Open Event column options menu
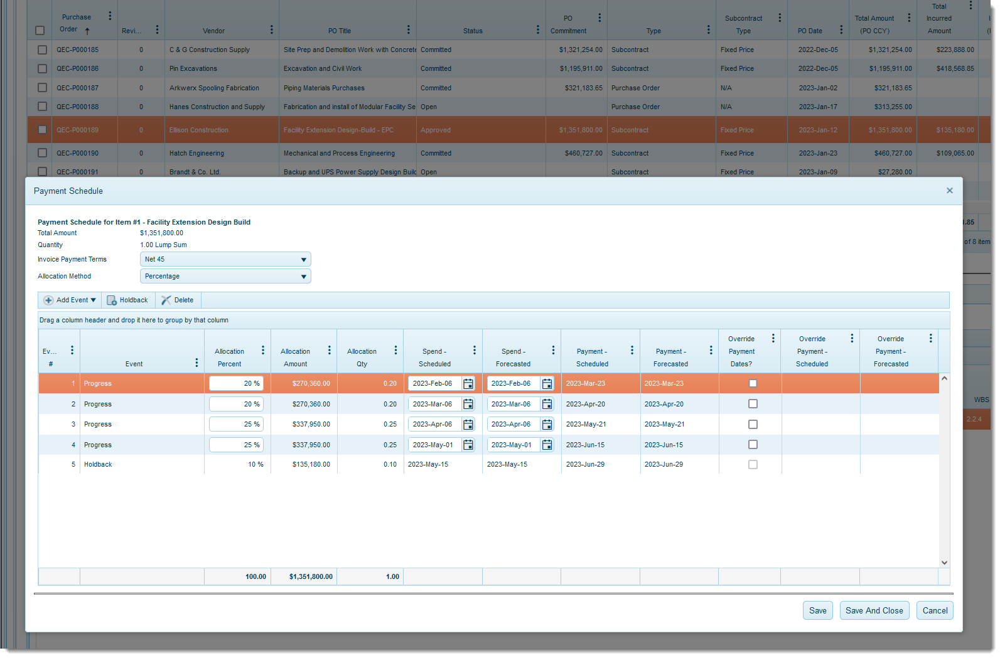The width and height of the screenshot is (1000, 658). tap(196, 363)
